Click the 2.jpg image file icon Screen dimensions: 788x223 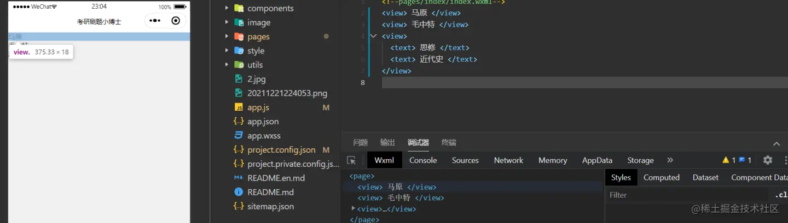click(x=239, y=79)
